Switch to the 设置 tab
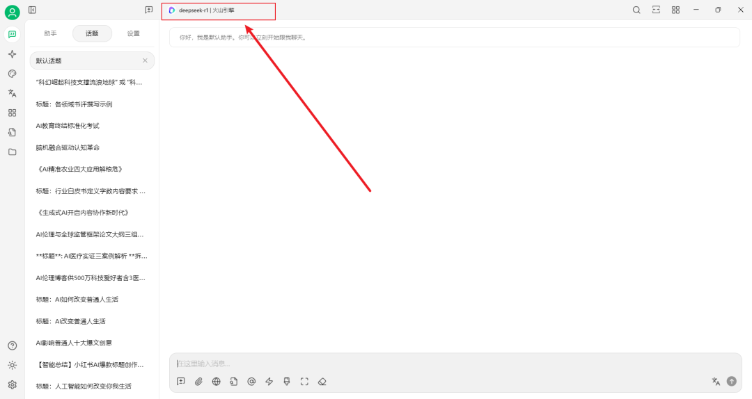Screen dimensions: 752x399 [x=133, y=33]
